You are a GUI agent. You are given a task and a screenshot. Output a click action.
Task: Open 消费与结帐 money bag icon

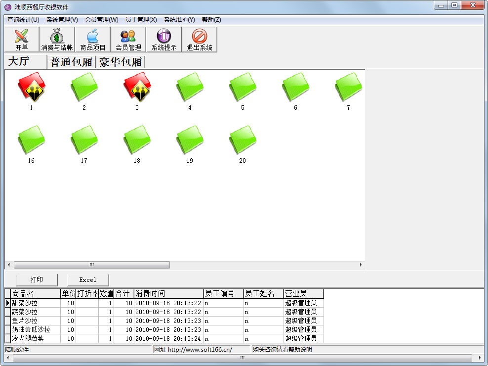[57, 39]
